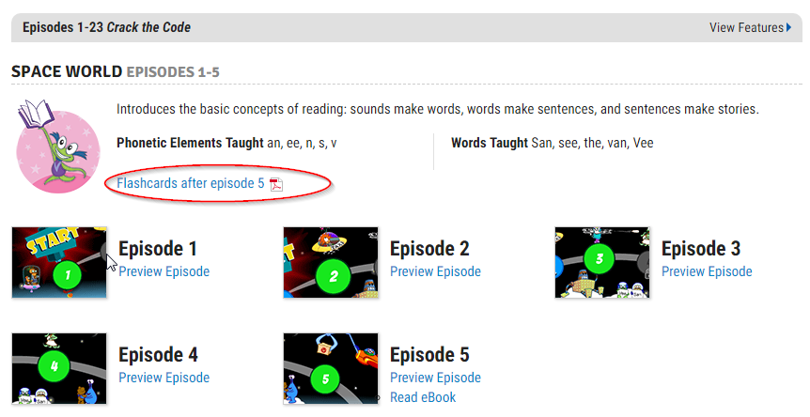This screenshot has height=417, width=810.
Task: Open the Episode 5 thumbnail image
Action: pos(331,368)
